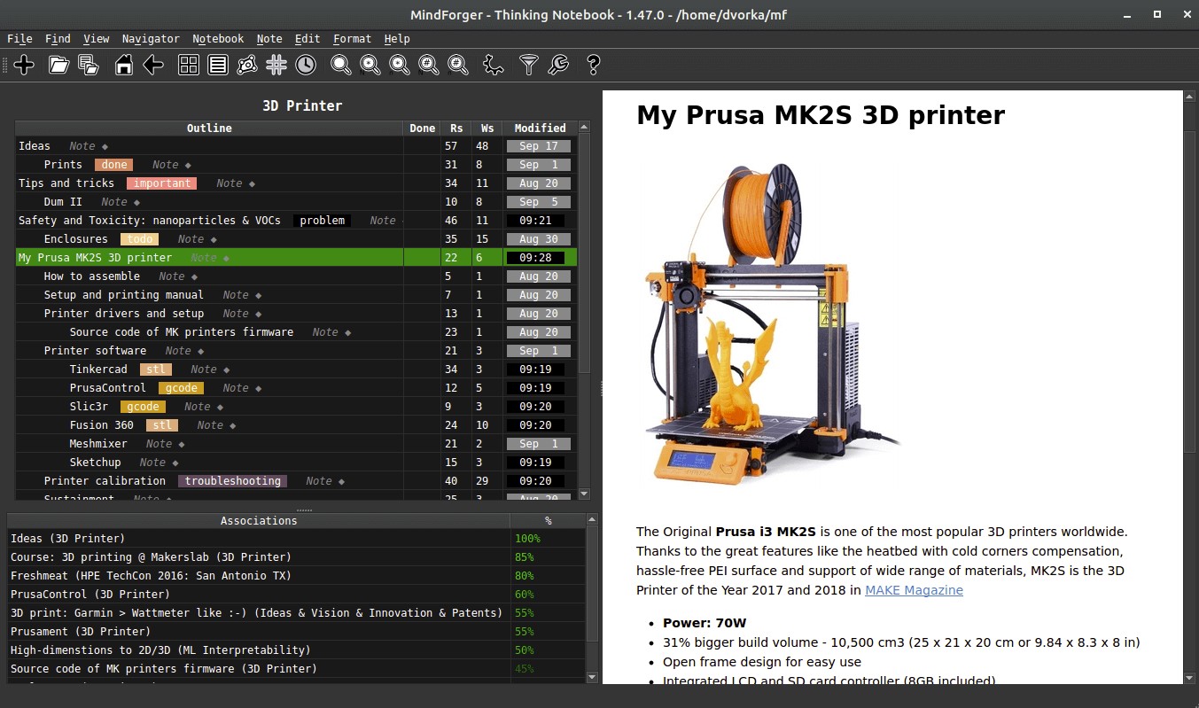The image size is (1199, 708).
Task: Open the File menu
Action: [x=19, y=39]
